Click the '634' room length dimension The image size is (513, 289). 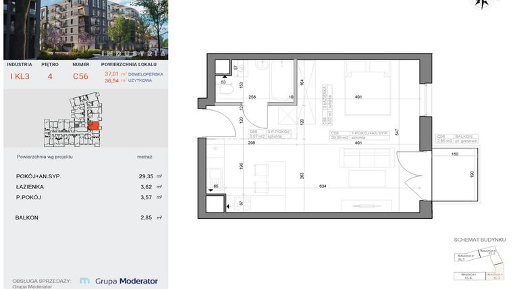(x=323, y=186)
